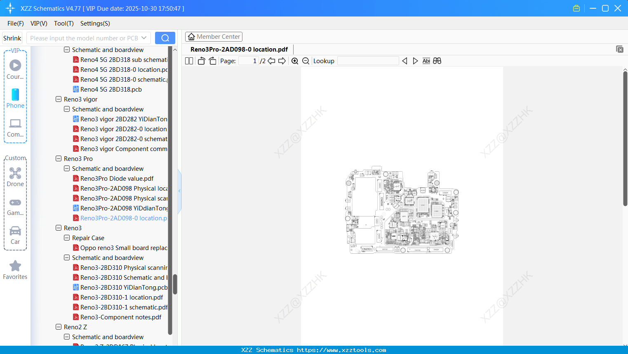Collapse the Reno3 node
Viewport: 628px width, 354px height.
click(x=59, y=228)
